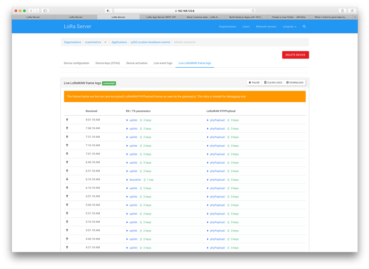
Task: Click the address bar showing 192.168.123.8
Action: pyautogui.click(x=184, y=11)
